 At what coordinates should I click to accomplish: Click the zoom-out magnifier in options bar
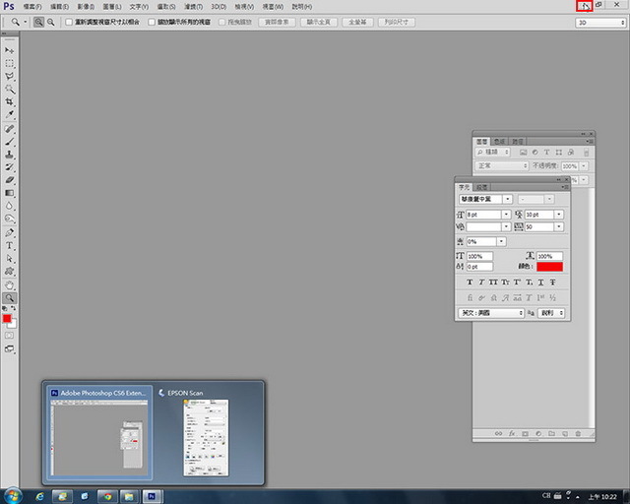(x=50, y=21)
